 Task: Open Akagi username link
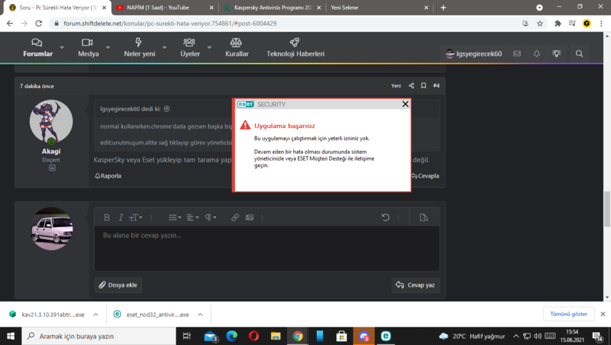pos(51,151)
